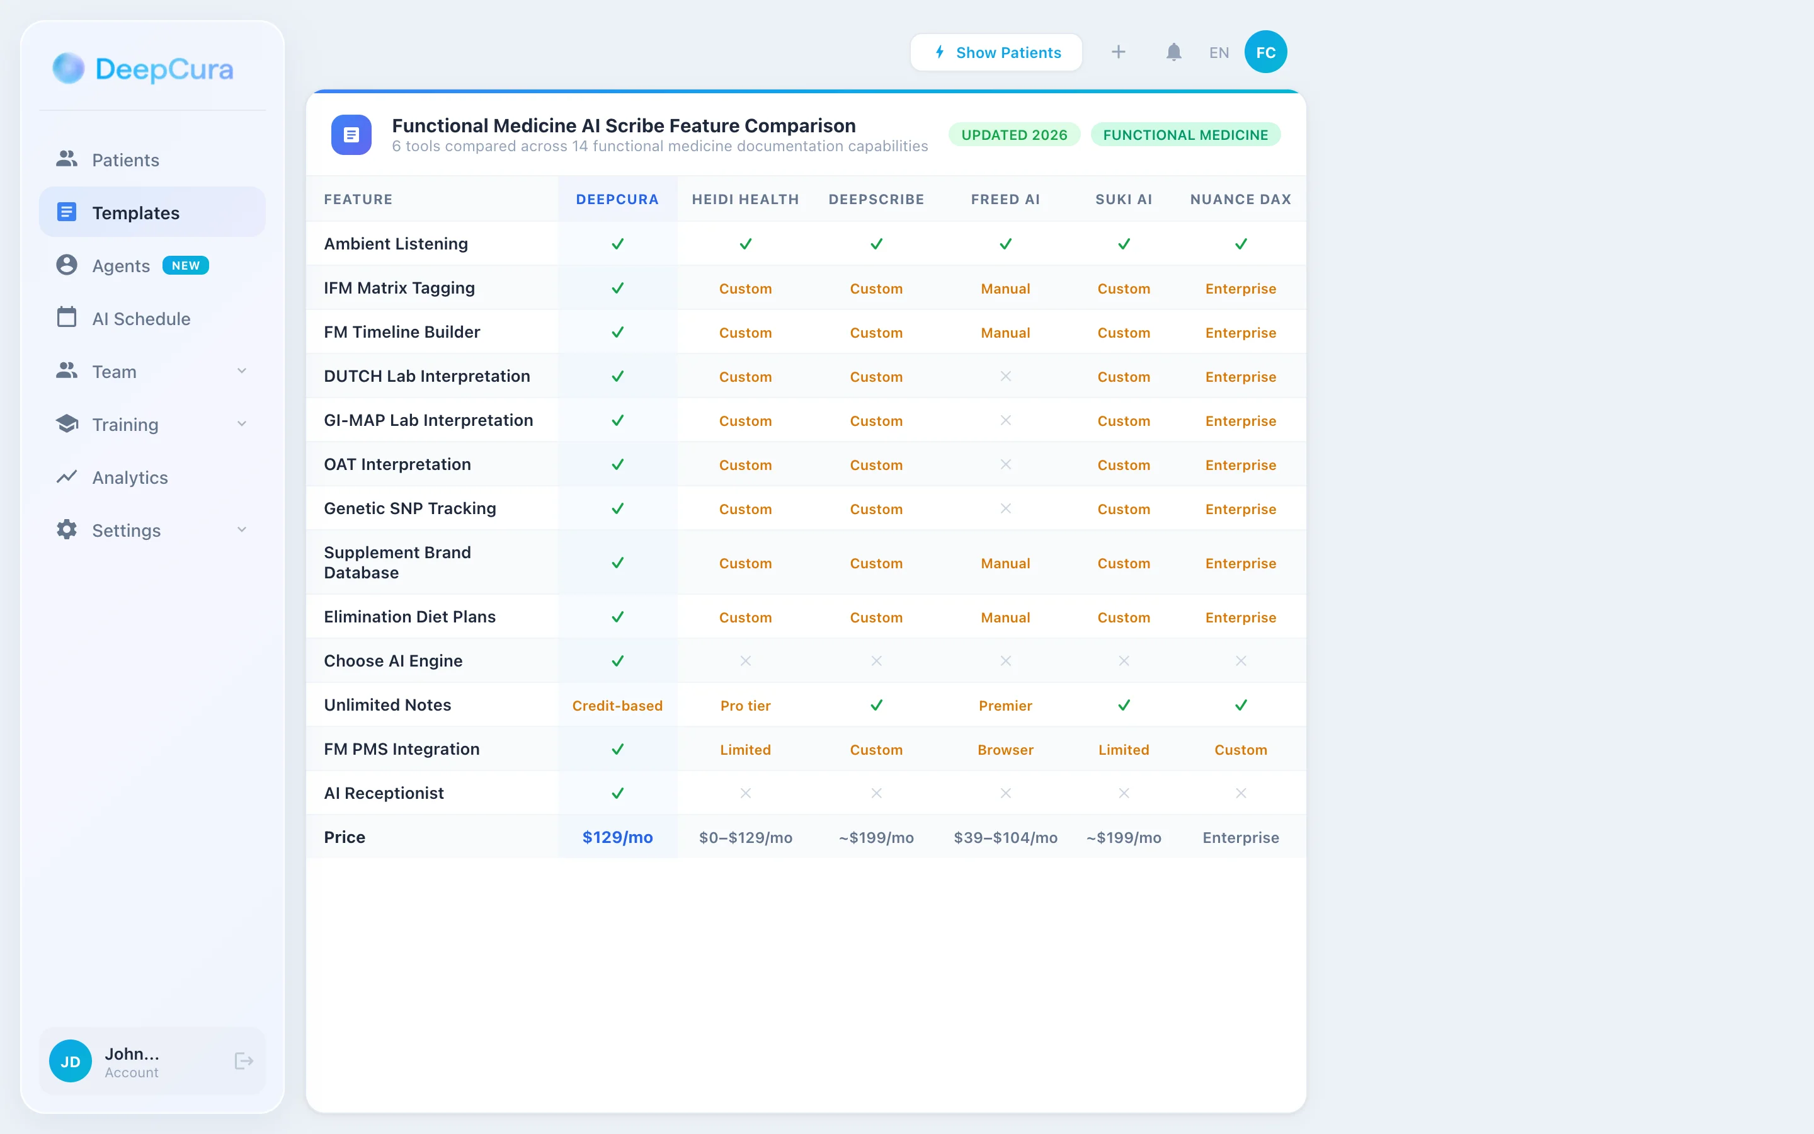Click the logout icon beside John account
This screenshot has width=1814, height=1134.
coord(244,1060)
